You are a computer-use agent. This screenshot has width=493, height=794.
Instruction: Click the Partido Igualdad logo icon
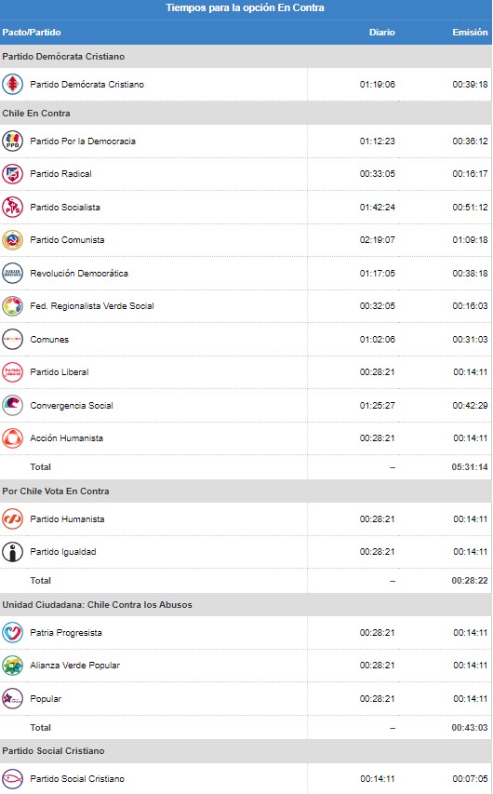point(12,551)
